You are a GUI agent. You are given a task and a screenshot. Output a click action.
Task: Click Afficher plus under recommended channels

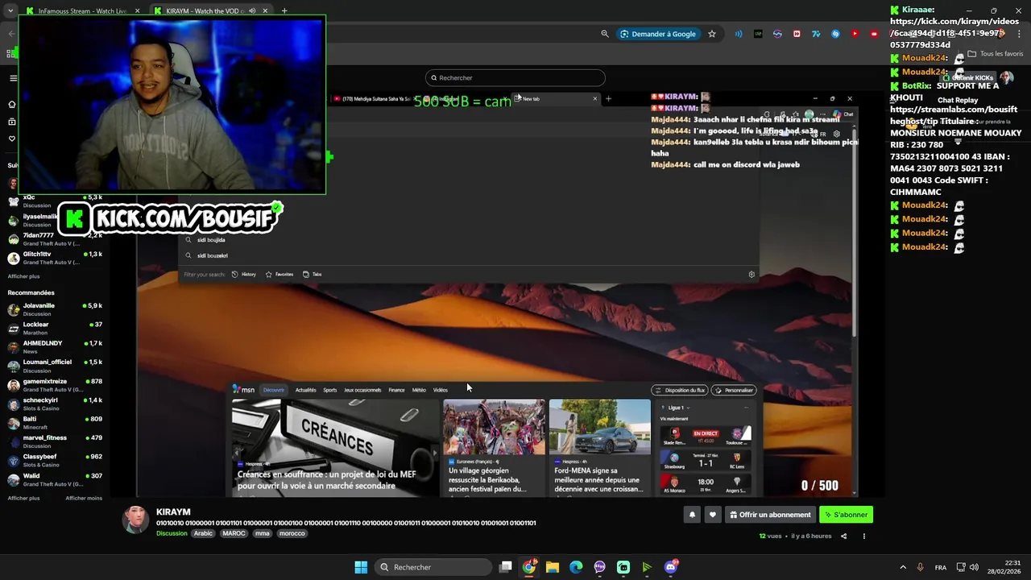pos(23,498)
